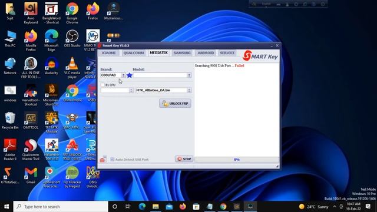Click the 0% progress bar
The width and height of the screenshot is (377, 212).
click(x=237, y=160)
